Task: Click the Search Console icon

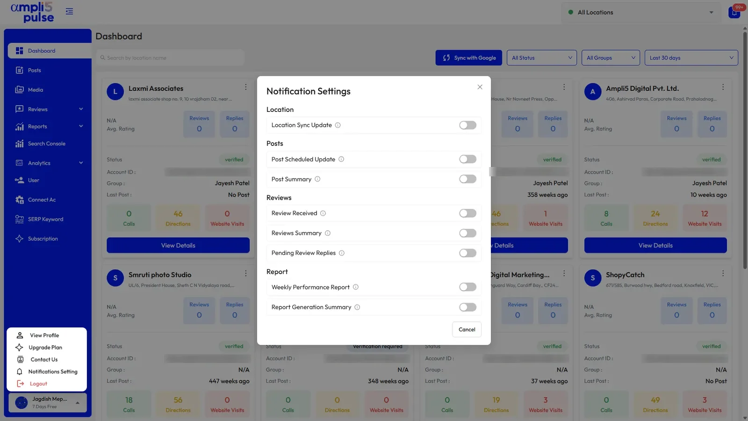Action: [x=19, y=144]
